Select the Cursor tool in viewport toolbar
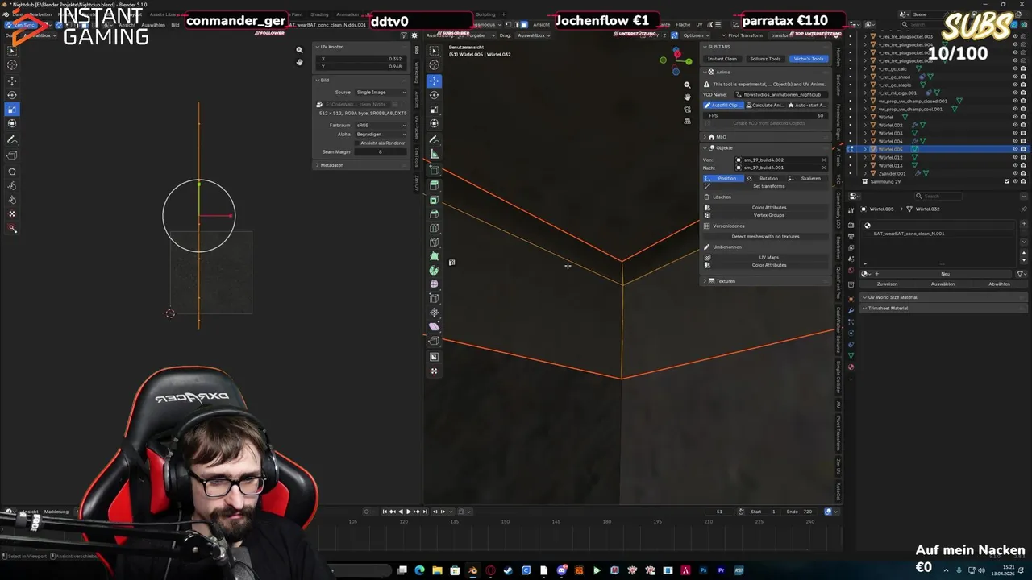 click(434, 65)
